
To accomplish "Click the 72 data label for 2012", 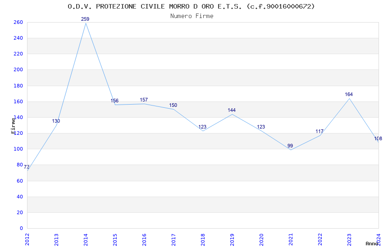I will (27, 167).
